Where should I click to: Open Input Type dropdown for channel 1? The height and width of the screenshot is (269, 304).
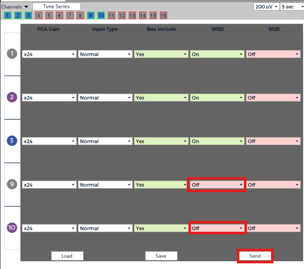(x=105, y=54)
